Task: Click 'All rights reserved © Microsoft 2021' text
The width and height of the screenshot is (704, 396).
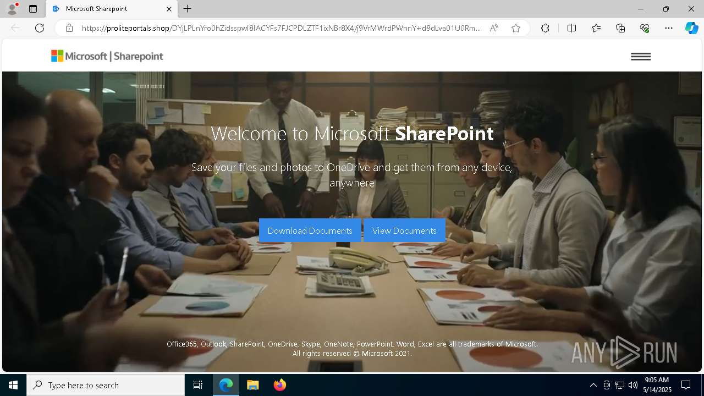Action: point(352,354)
